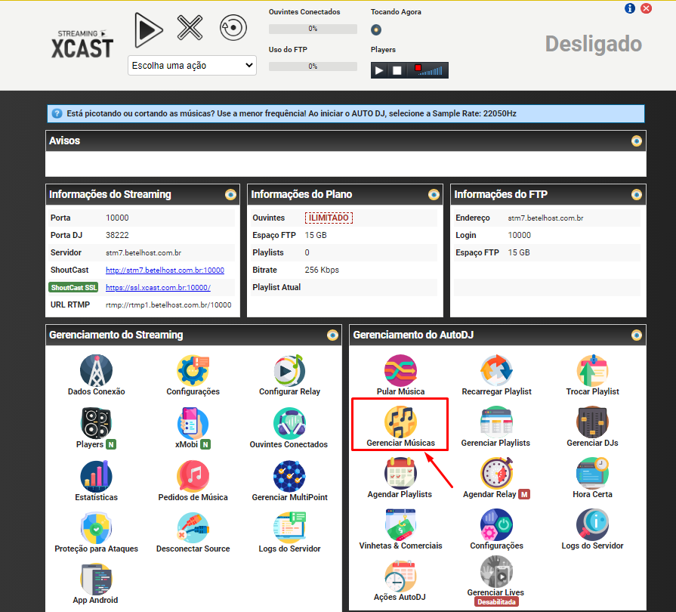The image size is (676, 612).
Task: Open Gerenciar Playlists icon
Action: pyautogui.click(x=495, y=422)
